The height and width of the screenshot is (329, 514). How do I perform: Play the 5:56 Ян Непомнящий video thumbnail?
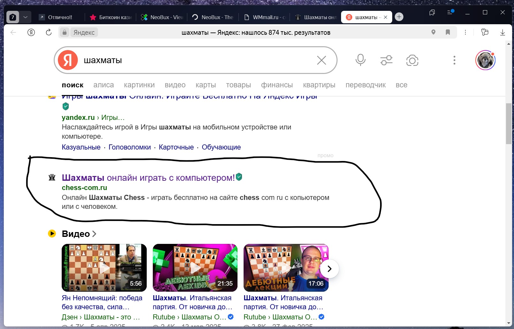click(104, 268)
